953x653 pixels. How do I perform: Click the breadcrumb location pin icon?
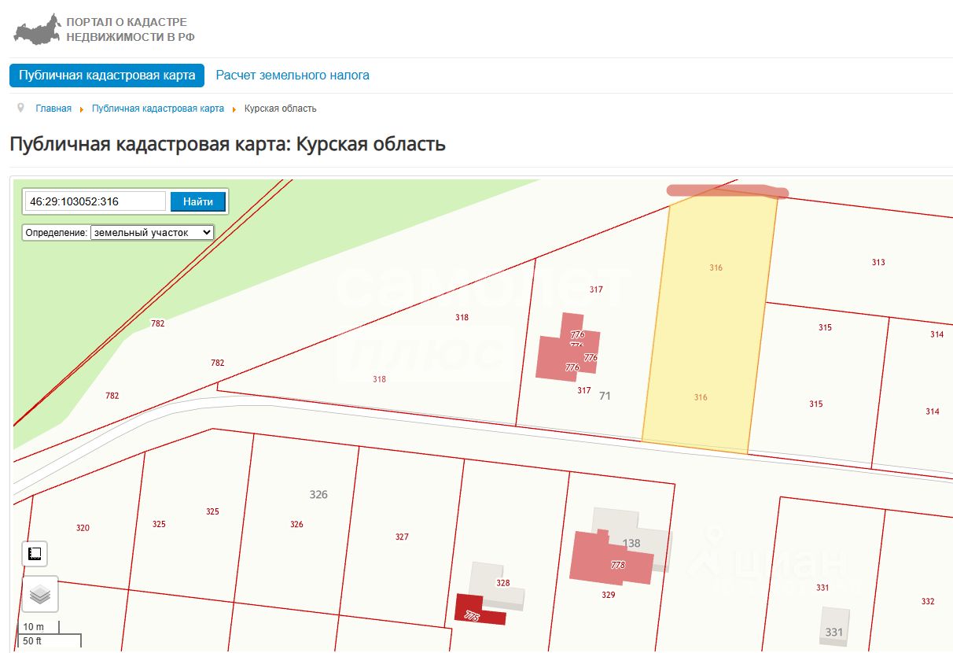pos(20,108)
